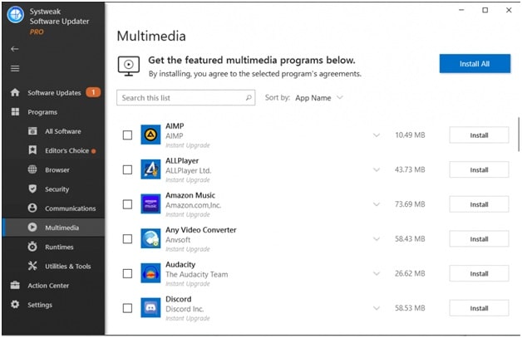Toggle the hamburger menu icon
522x338 pixels.
pyautogui.click(x=15, y=69)
